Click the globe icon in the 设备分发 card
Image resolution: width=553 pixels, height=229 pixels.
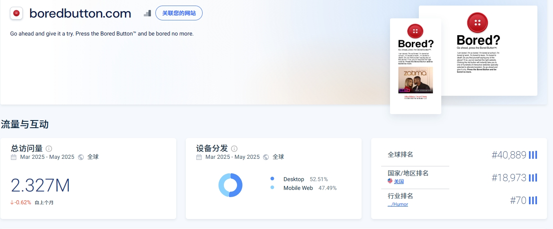pos(266,157)
